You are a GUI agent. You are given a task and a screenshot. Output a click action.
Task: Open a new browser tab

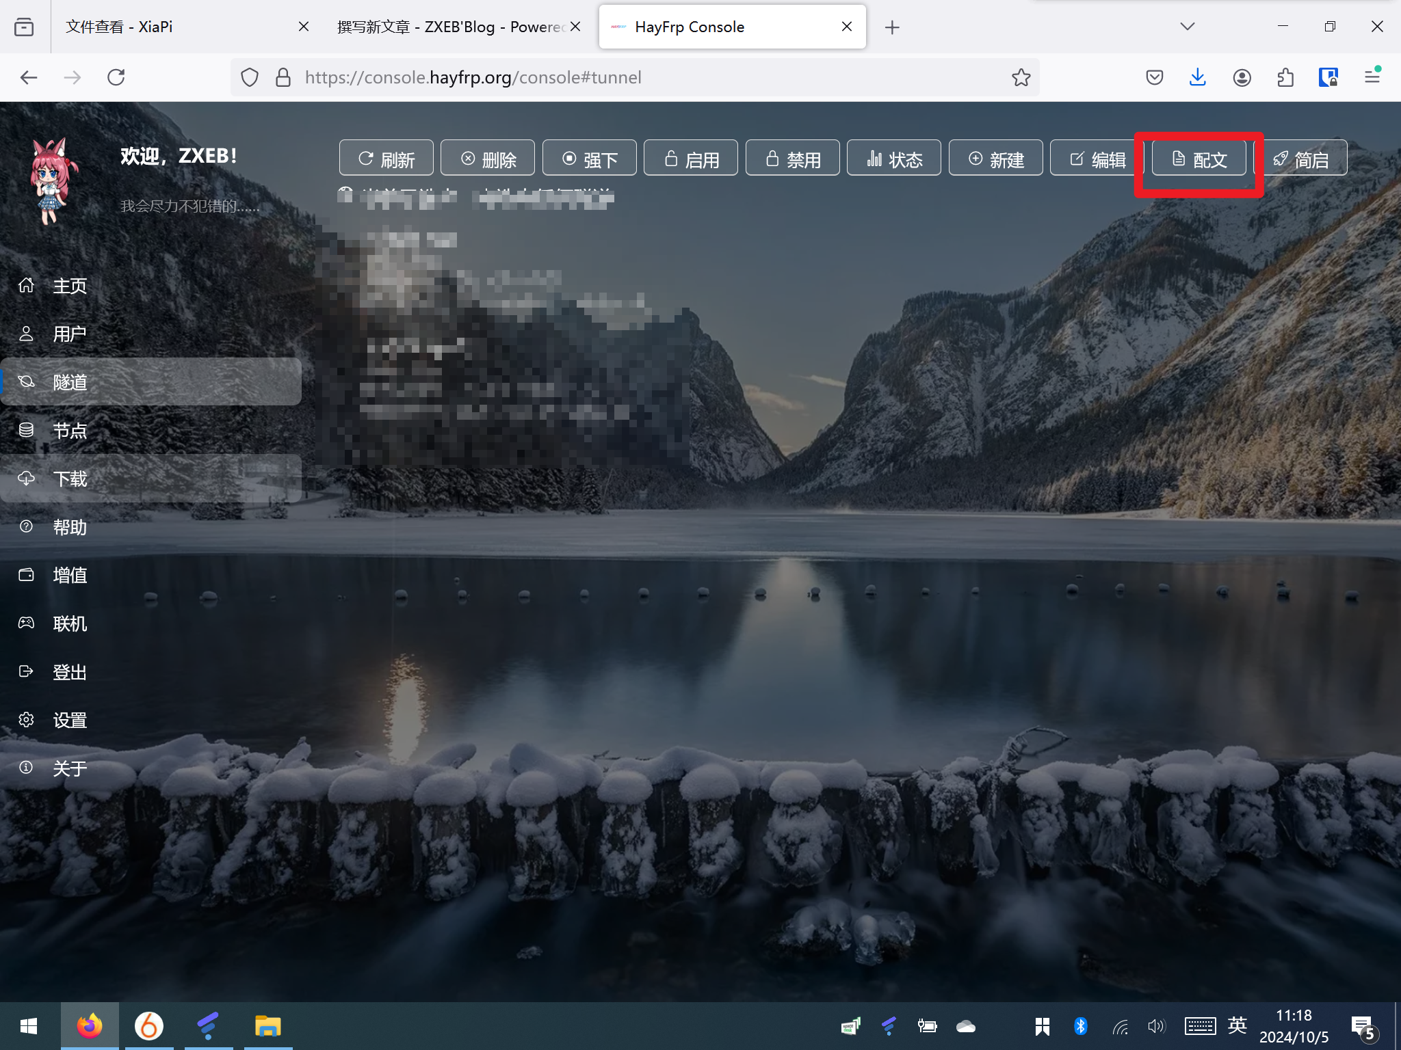click(x=892, y=27)
